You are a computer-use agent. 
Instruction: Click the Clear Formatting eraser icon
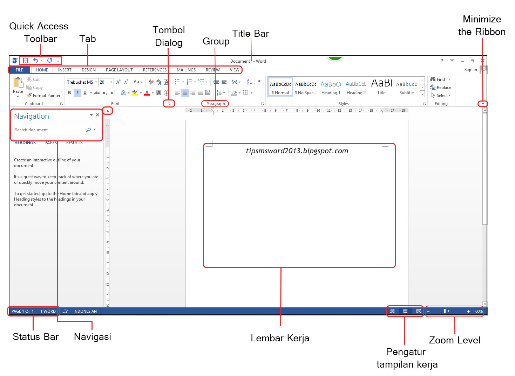[151, 82]
